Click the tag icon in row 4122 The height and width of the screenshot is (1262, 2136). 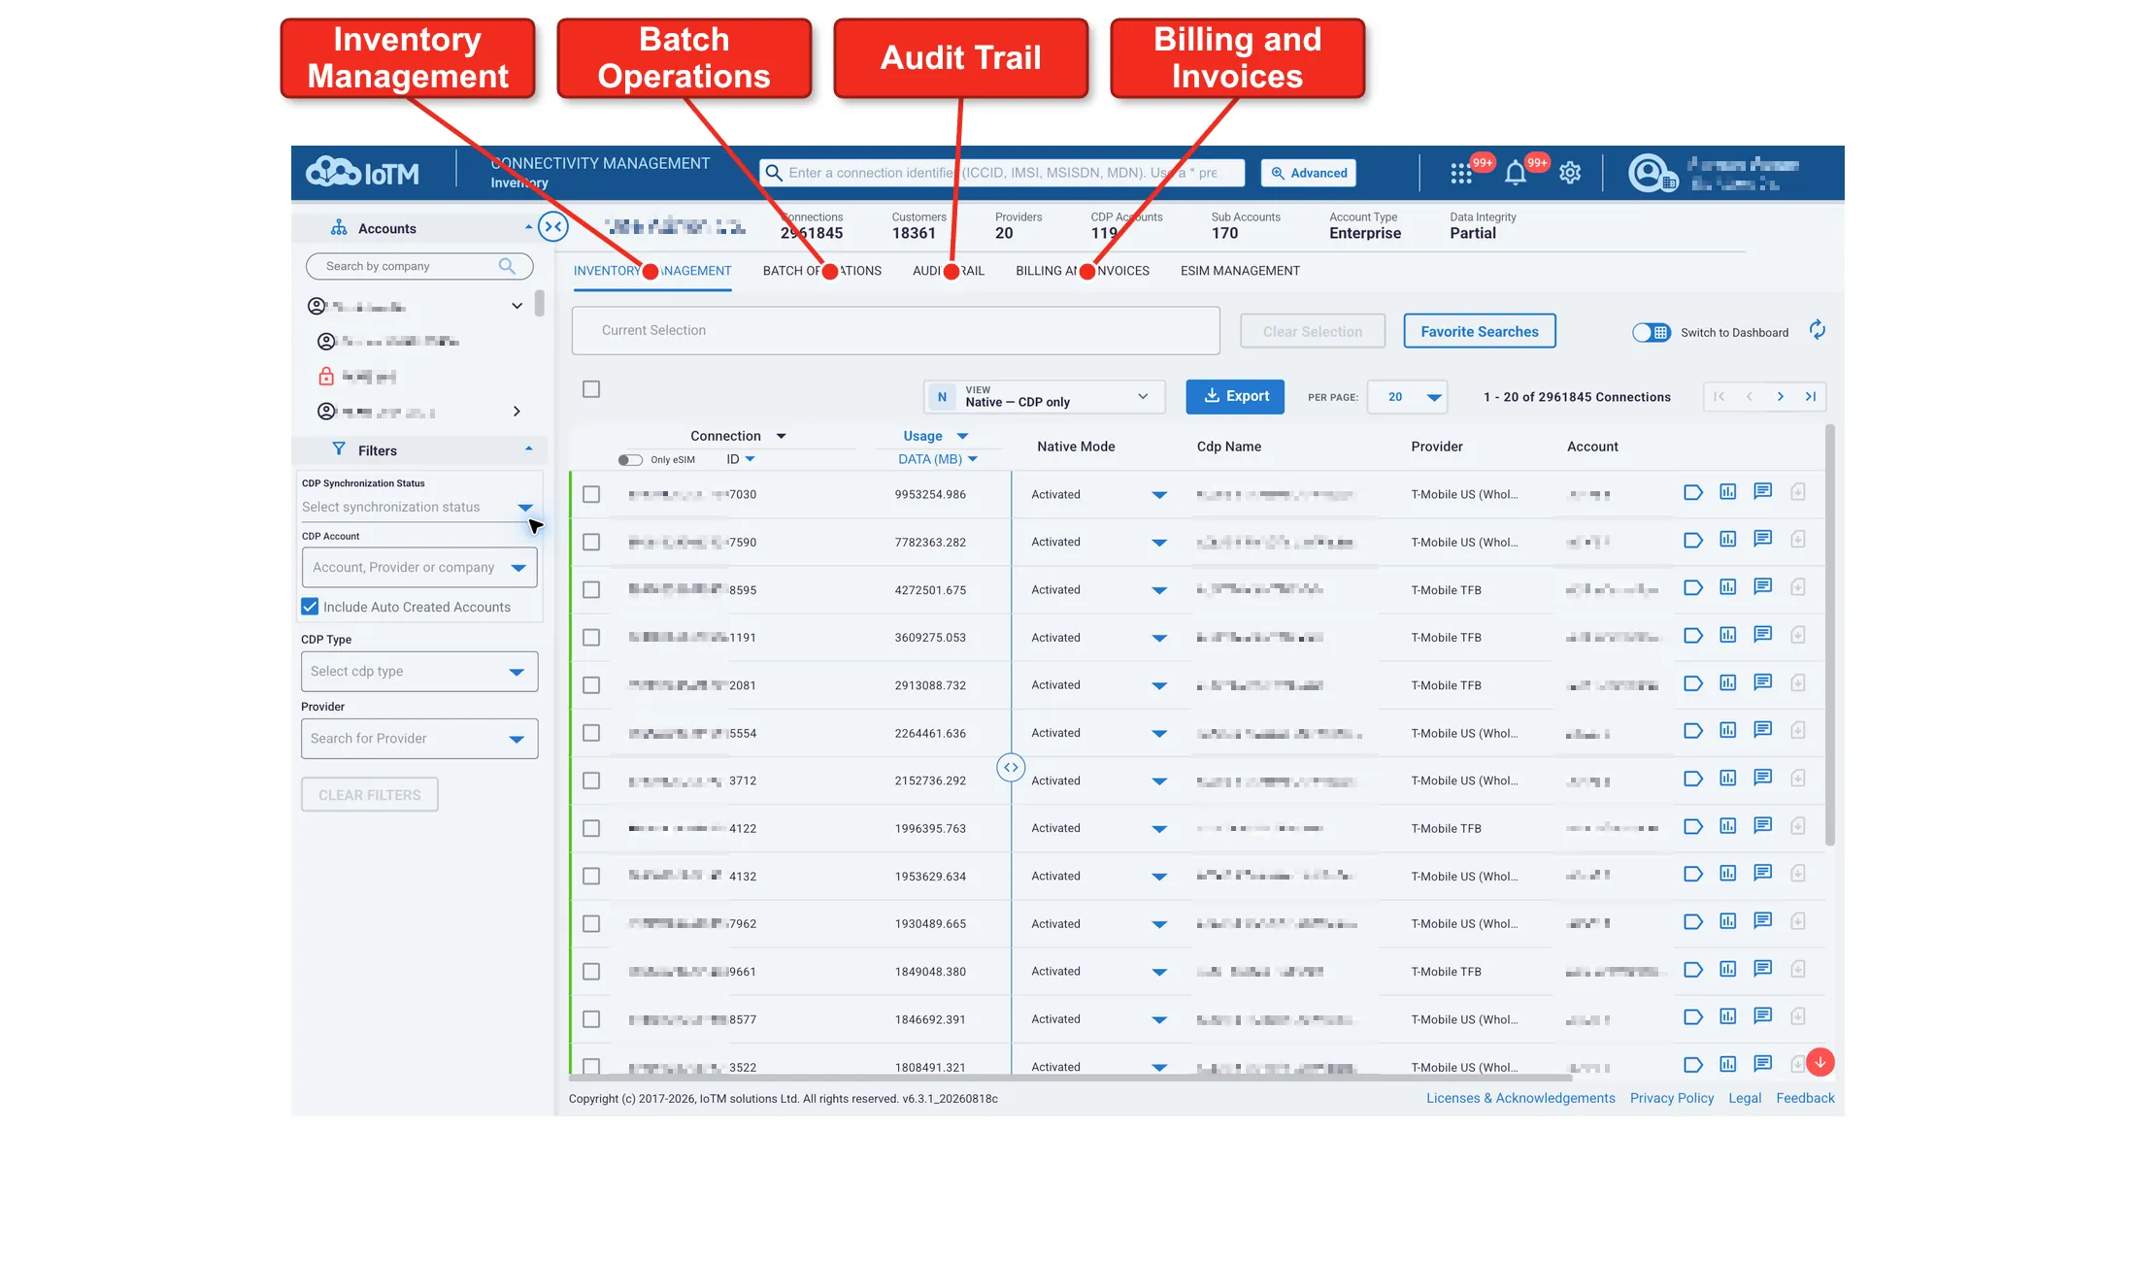click(x=1693, y=826)
